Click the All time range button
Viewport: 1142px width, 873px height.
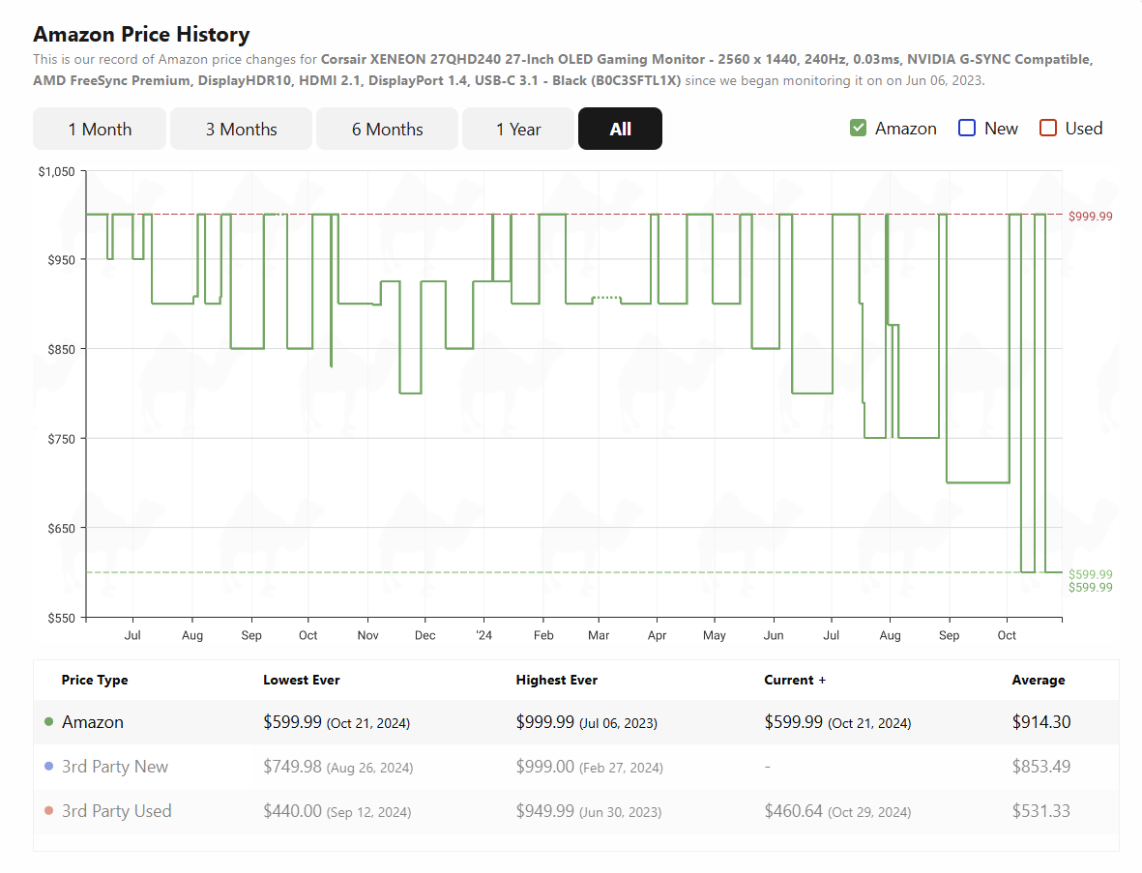coord(620,129)
